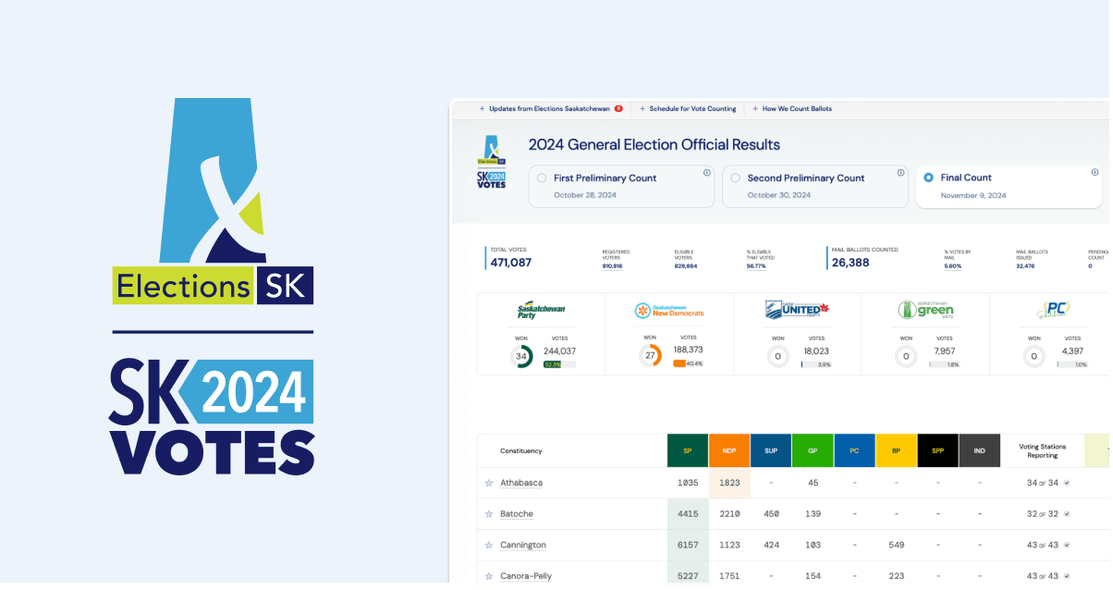Sort by the SP column header
Screen dimensions: 1113x590
pos(688,450)
